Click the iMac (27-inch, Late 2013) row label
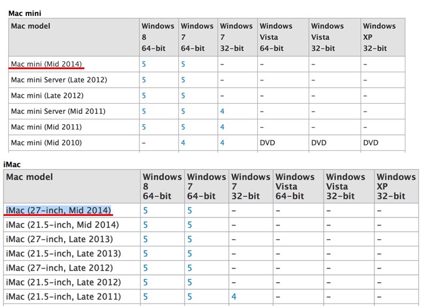The image size is (421, 306). (59, 239)
